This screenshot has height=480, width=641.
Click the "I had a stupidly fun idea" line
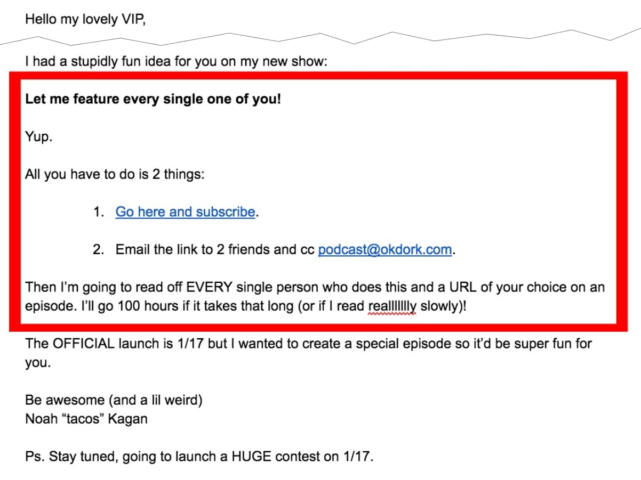click(177, 61)
